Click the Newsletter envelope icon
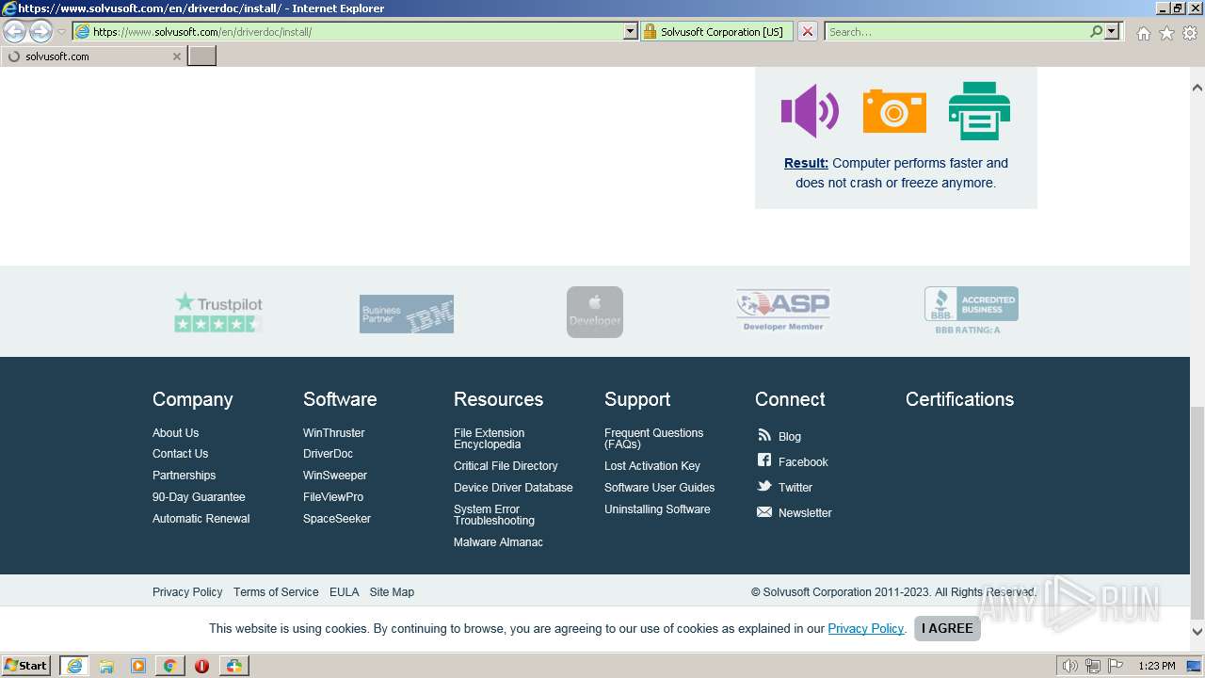 [x=764, y=512]
